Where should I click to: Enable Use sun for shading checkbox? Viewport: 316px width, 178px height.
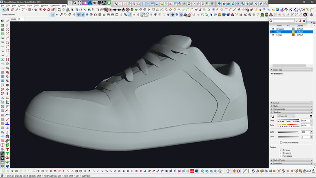pyautogui.click(x=281, y=142)
